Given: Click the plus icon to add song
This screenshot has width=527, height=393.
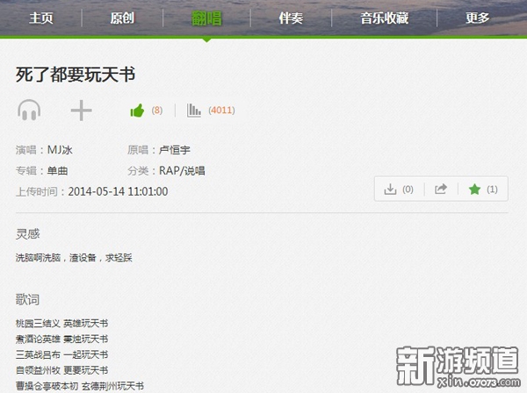Looking at the screenshot, I should pyautogui.click(x=81, y=110).
